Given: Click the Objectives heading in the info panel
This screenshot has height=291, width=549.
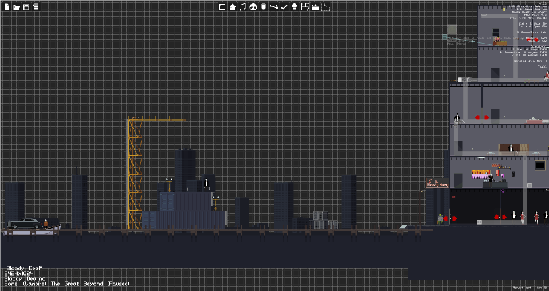Looking at the screenshot, I should (539, 46).
